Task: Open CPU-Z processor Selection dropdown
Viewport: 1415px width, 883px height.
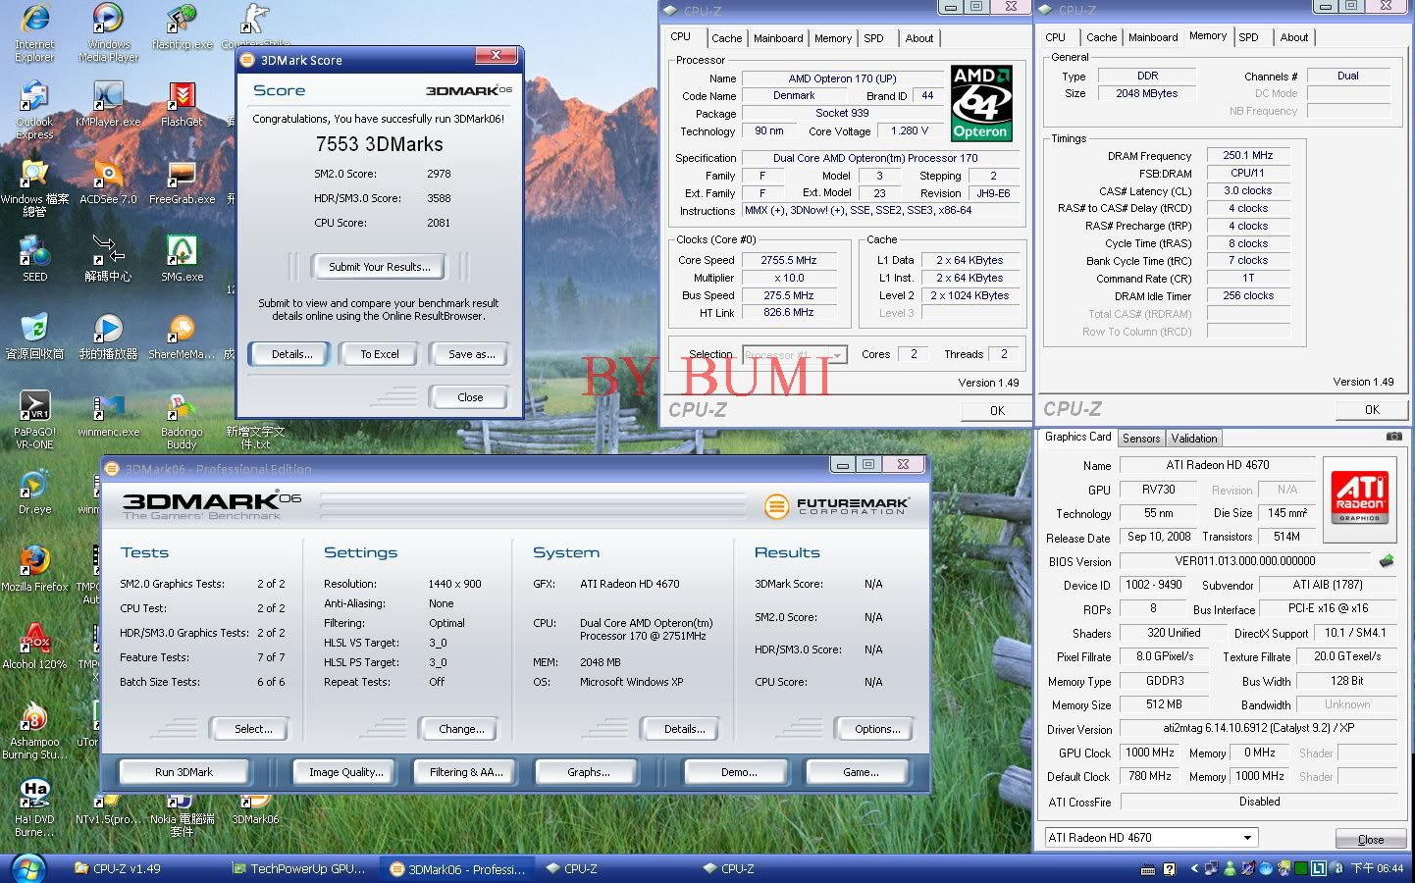Action: (794, 355)
